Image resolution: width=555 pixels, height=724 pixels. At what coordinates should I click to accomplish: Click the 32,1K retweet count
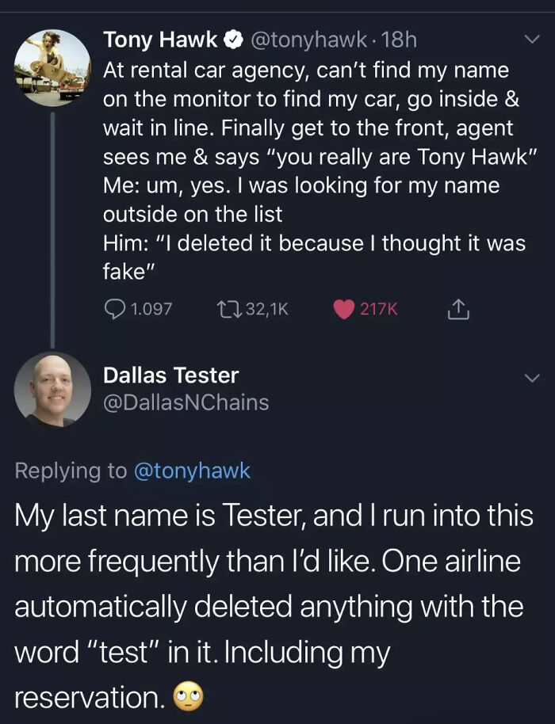[x=267, y=309]
